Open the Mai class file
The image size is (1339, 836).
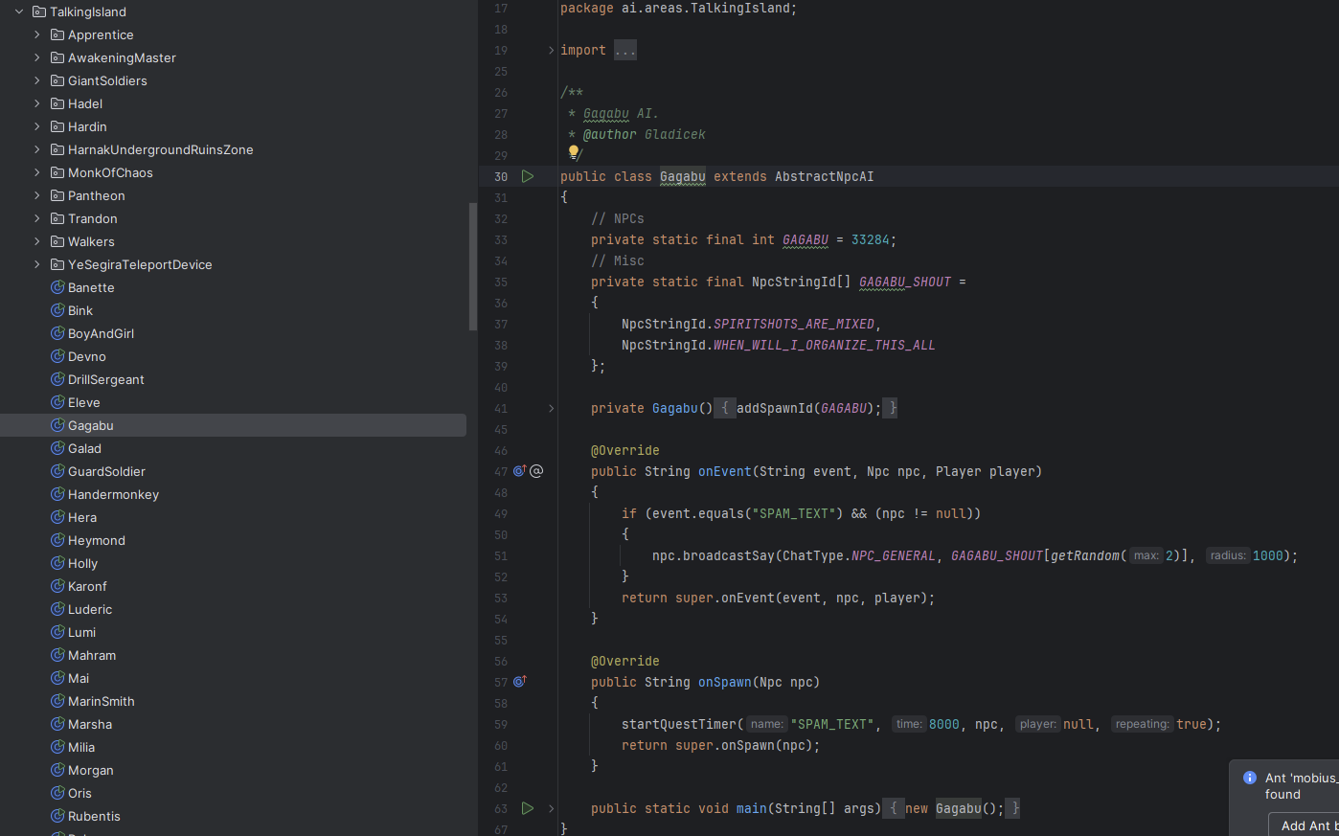tap(79, 678)
